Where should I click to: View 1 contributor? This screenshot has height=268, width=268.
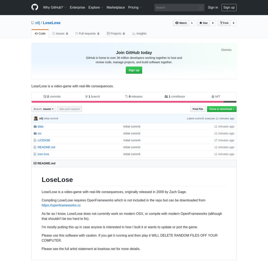[175, 96]
